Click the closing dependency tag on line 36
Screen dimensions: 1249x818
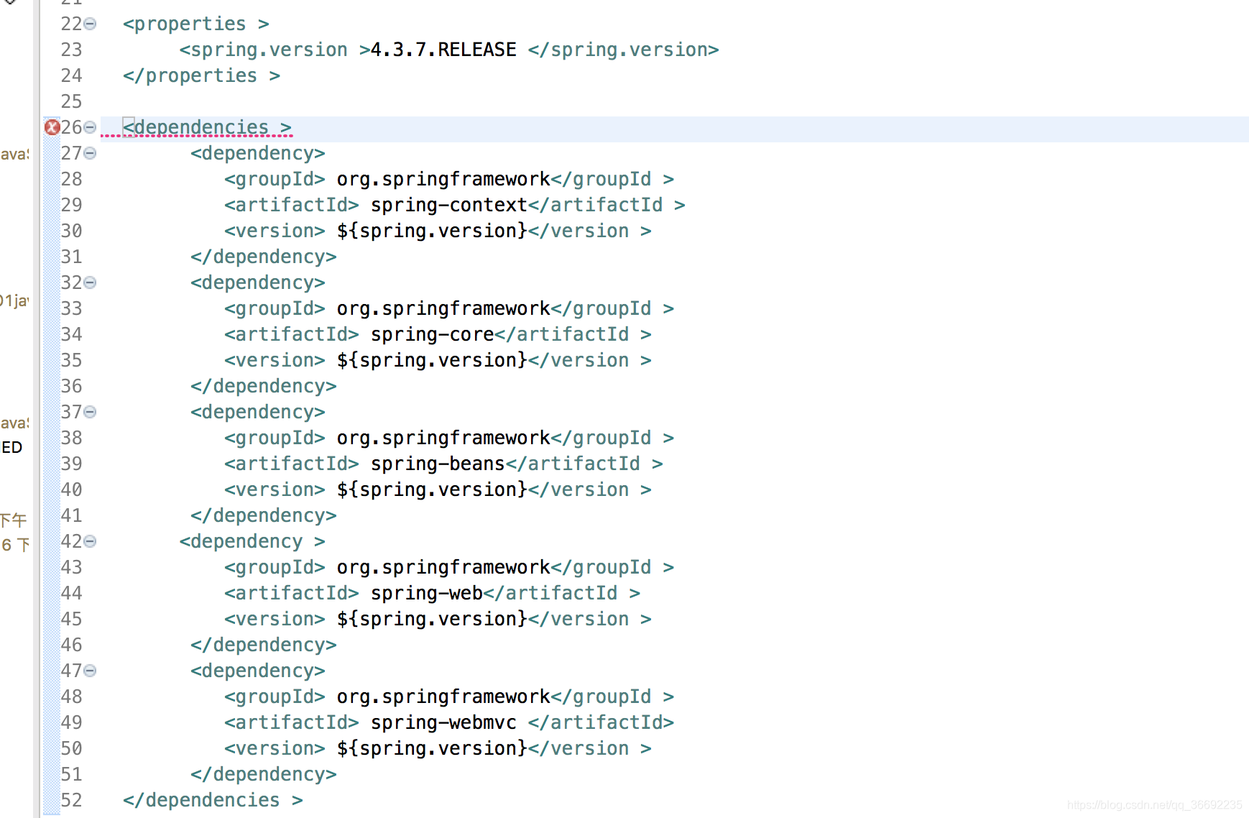(x=263, y=386)
